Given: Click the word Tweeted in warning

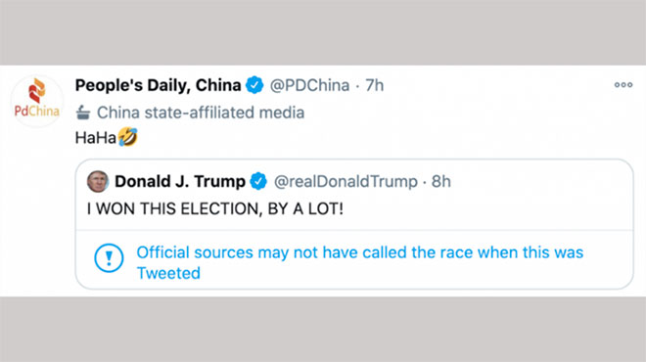Looking at the screenshot, I should (168, 273).
